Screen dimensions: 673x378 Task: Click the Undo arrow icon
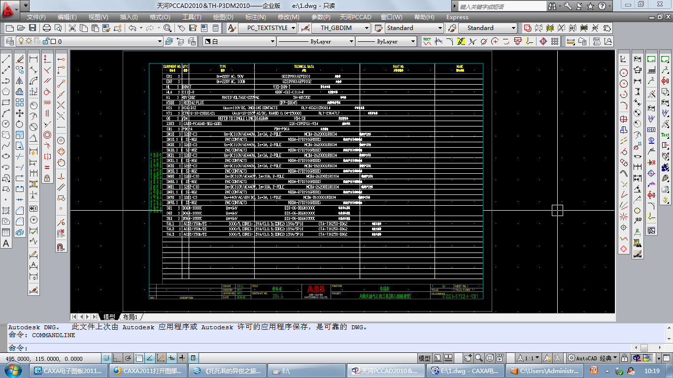coord(133,28)
